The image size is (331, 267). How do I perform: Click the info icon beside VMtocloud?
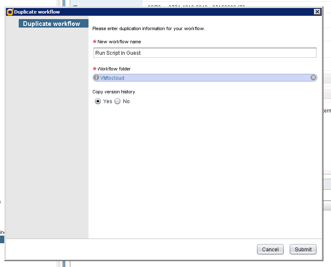(96, 78)
